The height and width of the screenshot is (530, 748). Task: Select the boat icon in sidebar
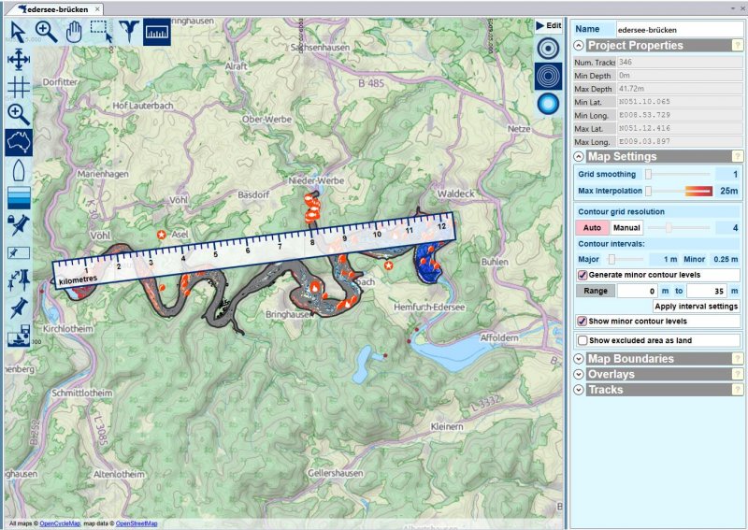(x=18, y=169)
